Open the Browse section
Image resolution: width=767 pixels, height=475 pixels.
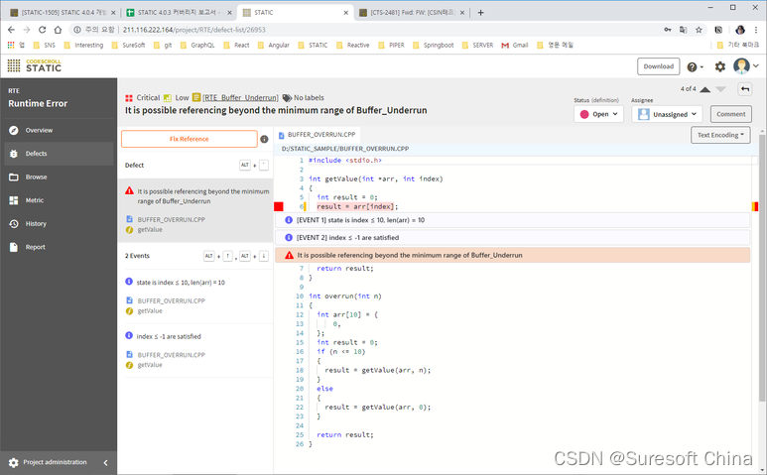(59, 177)
